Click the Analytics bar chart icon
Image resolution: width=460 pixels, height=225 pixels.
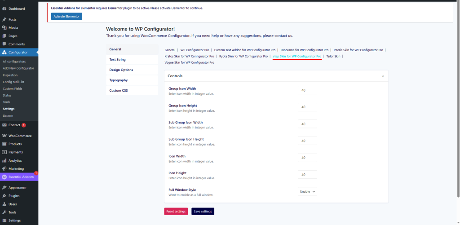point(4,160)
